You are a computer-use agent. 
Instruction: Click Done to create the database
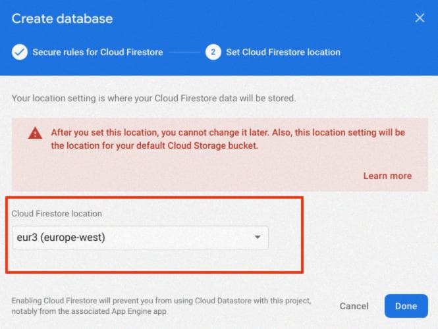[x=406, y=306]
